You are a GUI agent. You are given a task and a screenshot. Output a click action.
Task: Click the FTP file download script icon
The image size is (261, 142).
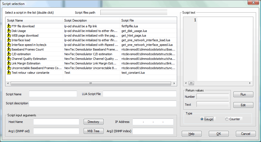tap(9, 26)
